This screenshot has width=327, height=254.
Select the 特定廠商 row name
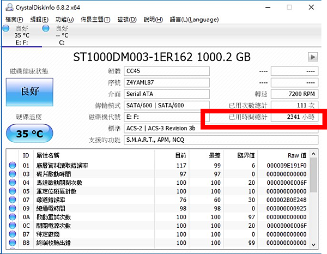pos(48,234)
